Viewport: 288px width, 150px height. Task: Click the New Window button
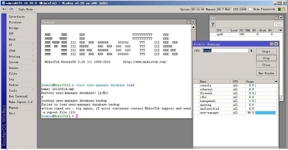(266, 73)
